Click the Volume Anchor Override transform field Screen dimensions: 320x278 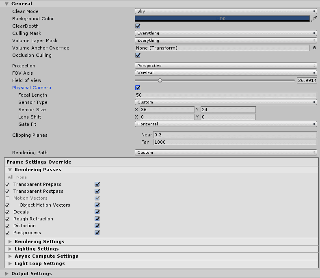222,48
